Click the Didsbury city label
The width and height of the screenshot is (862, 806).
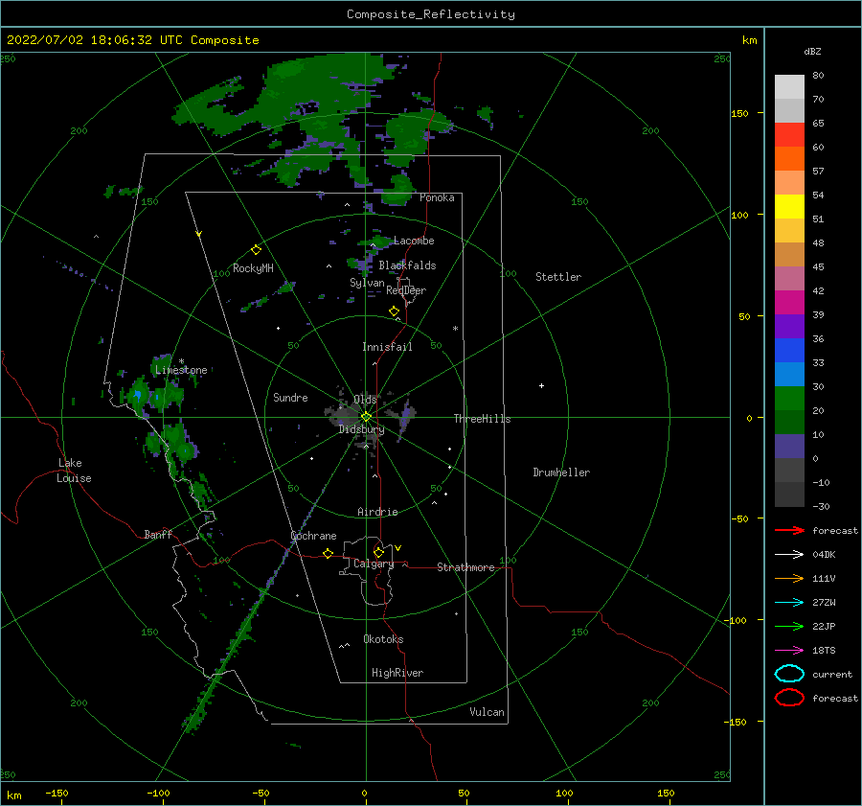pos(361,429)
